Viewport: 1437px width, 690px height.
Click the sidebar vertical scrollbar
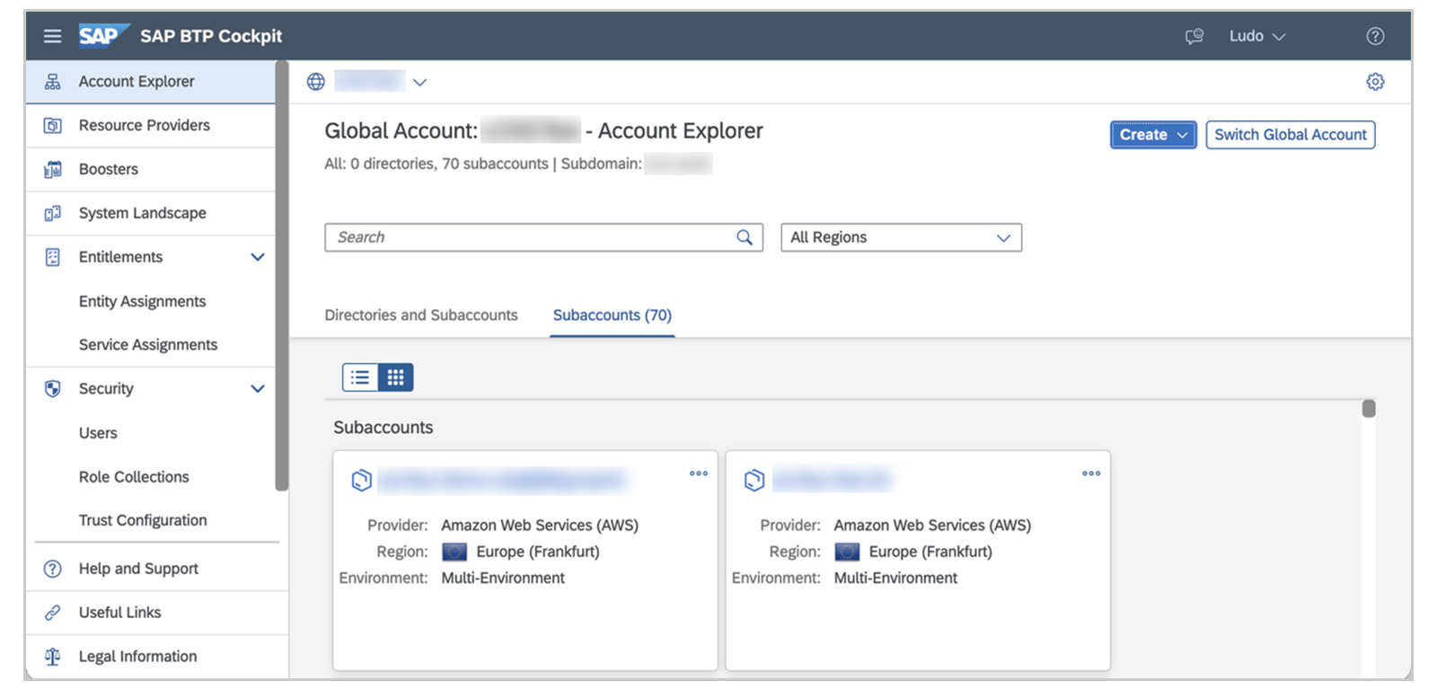[x=282, y=277]
